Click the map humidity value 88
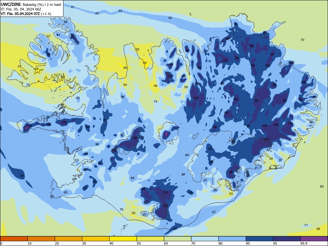 (66, 22)
